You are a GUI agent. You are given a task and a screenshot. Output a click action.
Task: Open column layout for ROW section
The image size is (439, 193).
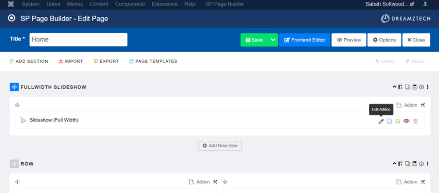(400, 164)
